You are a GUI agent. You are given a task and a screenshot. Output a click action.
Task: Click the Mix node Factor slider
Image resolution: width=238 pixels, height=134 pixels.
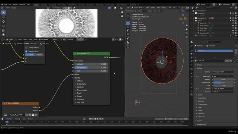(x=35, y=55)
